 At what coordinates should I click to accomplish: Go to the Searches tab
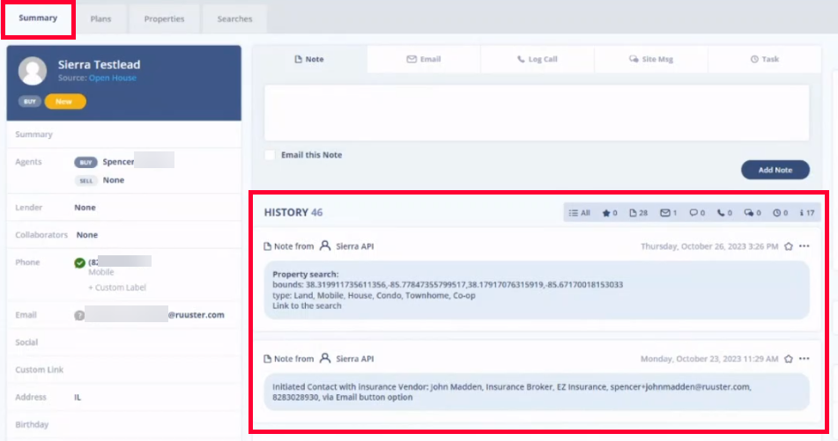tap(234, 19)
